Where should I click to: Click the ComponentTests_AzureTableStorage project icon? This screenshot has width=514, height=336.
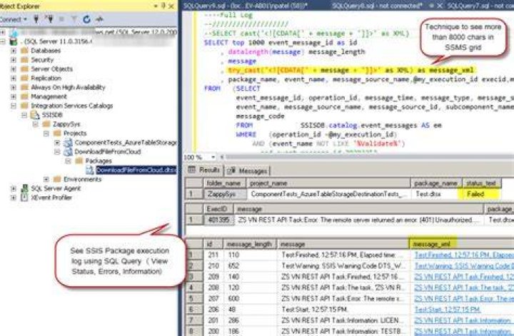(68, 143)
